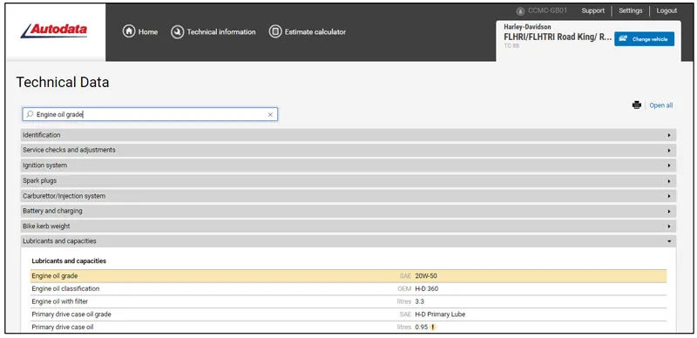Image resolution: width=697 pixels, height=338 pixels.
Task: Collapse the Lubricants and capacities section
Action: (348, 241)
